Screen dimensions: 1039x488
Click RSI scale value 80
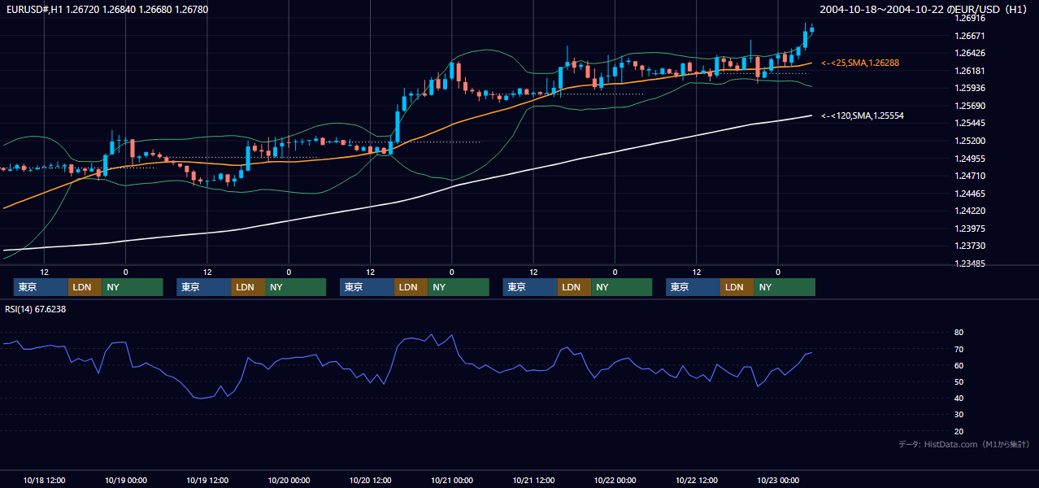tap(959, 333)
